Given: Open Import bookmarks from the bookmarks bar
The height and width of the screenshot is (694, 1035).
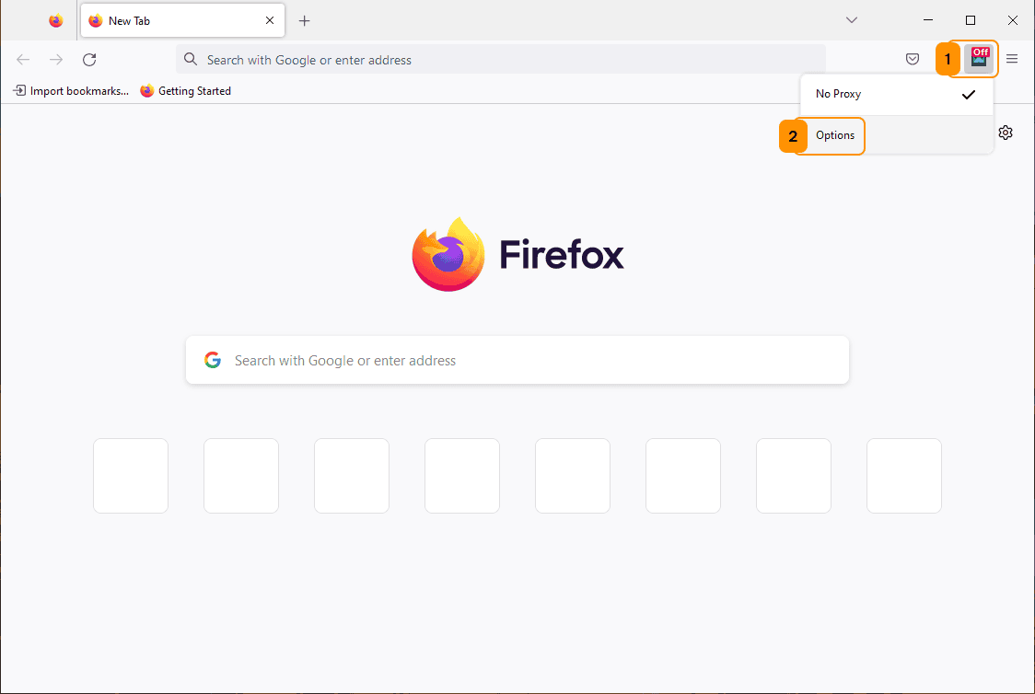Looking at the screenshot, I should coord(71,91).
